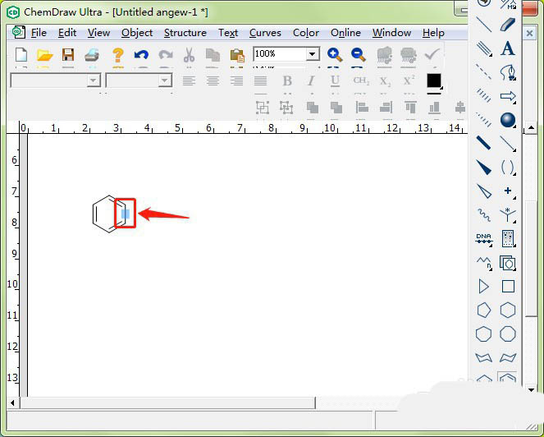This screenshot has height=437, width=544.
Task: Select the Hashed Wedged Bond tool
Action: 483,119
